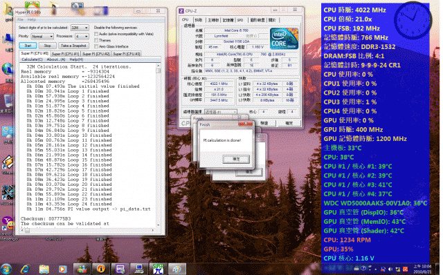Click the red tray icon beside clock
This screenshot has width=443, height=275.
(405, 269)
